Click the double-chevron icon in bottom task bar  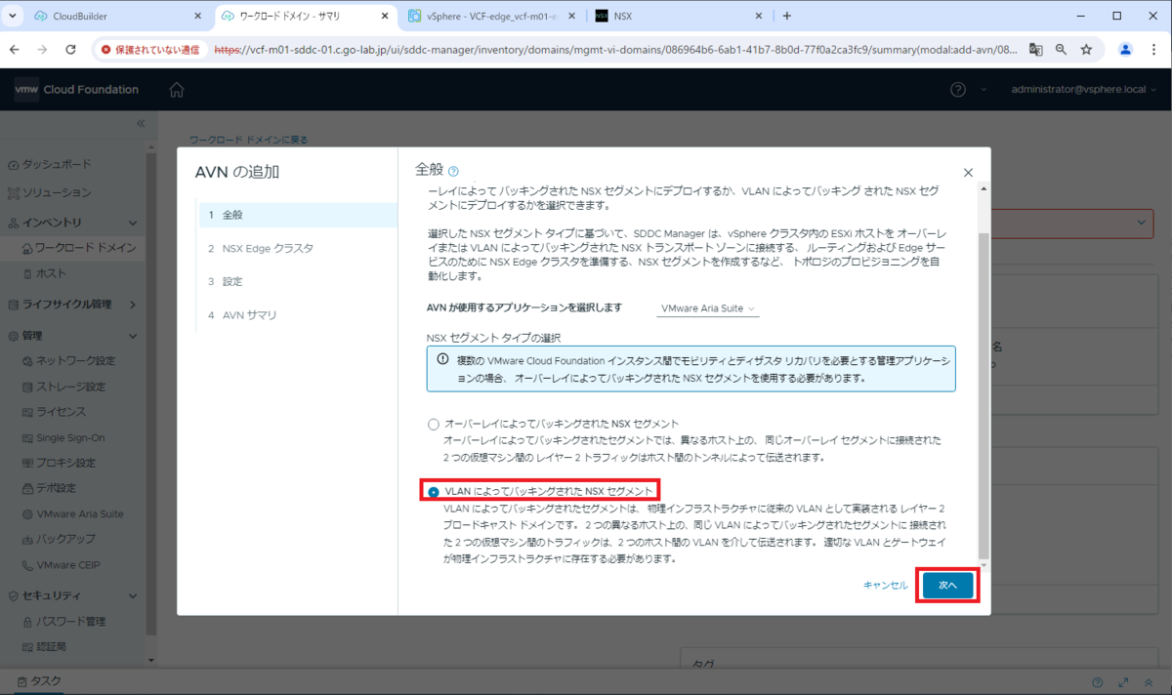tap(1151, 682)
